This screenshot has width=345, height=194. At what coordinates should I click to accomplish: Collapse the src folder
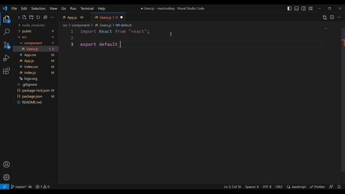24,37
